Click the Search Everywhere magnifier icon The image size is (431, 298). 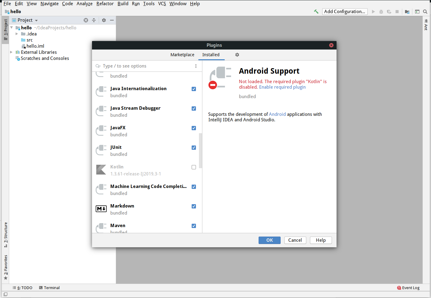(x=425, y=12)
